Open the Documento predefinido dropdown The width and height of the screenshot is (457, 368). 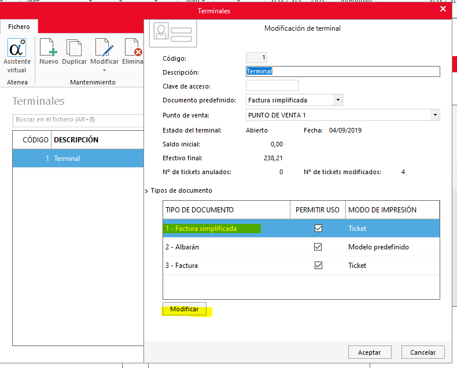(337, 100)
